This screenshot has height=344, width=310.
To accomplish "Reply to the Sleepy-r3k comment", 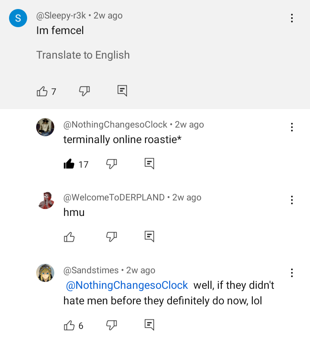I will [x=122, y=91].
